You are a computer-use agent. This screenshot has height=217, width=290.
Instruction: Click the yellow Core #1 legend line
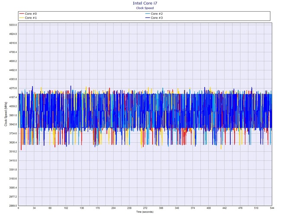22,18
